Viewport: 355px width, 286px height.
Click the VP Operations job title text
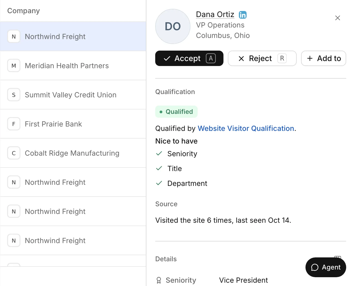tap(220, 25)
